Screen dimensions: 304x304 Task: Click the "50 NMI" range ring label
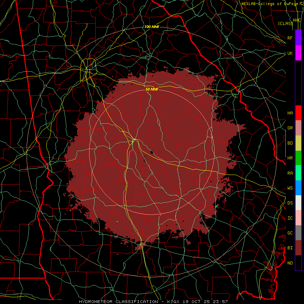click(x=152, y=89)
